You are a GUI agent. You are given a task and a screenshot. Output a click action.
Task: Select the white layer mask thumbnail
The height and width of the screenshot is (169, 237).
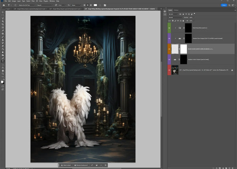pos(183,49)
